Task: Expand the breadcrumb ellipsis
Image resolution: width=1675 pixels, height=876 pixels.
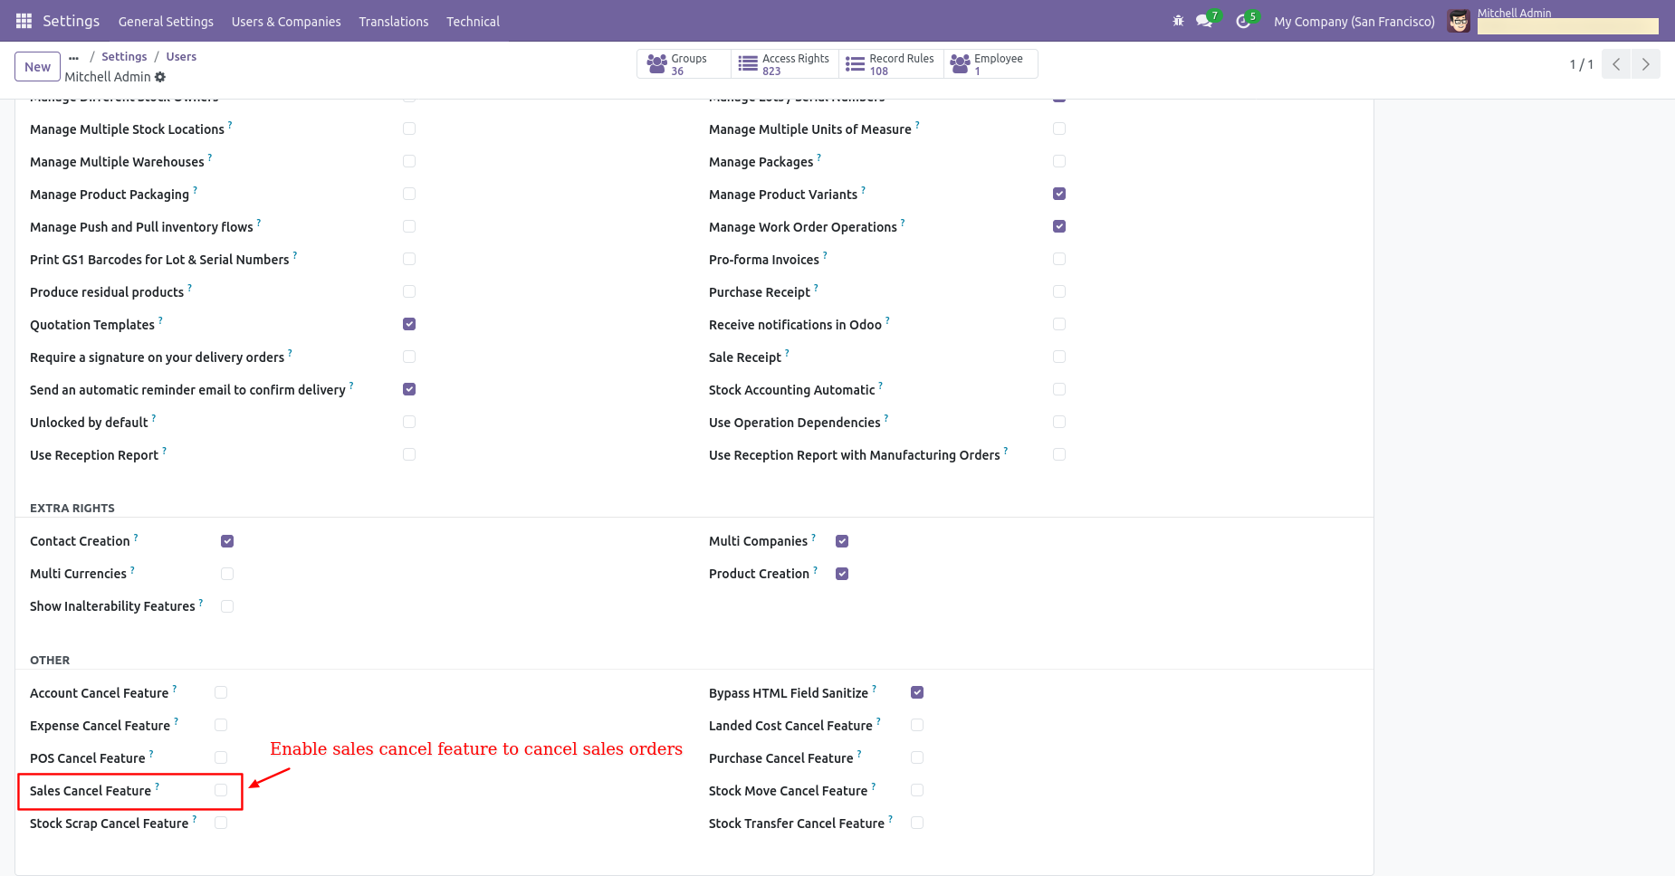Action: [73, 57]
